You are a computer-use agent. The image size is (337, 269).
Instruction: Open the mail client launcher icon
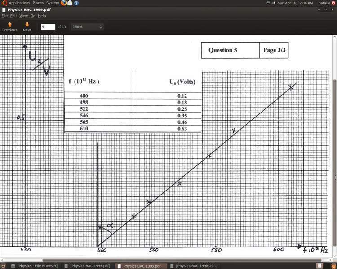pyautogui.click(x=70, y=3)
